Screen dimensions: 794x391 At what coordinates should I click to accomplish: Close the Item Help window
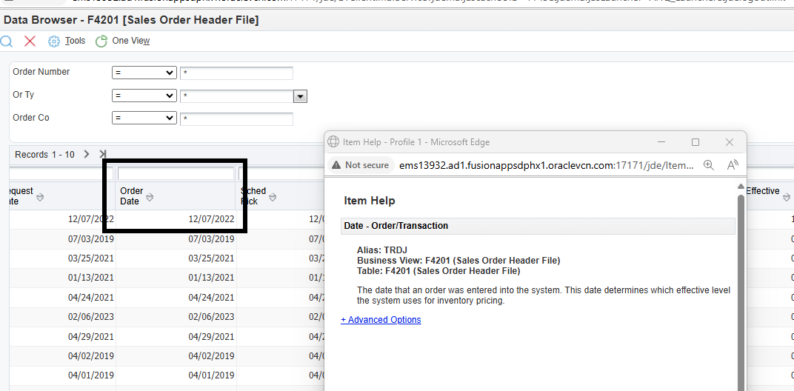click(729, 142)
